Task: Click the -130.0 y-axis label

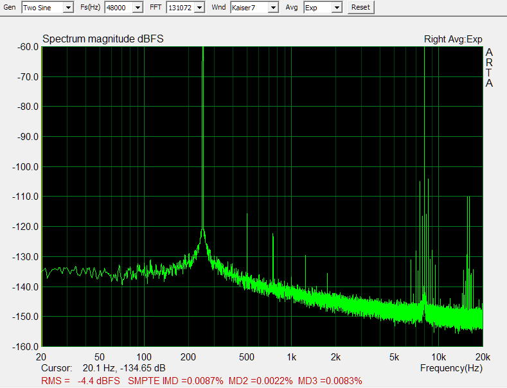Action: click(x=25, y=257)
